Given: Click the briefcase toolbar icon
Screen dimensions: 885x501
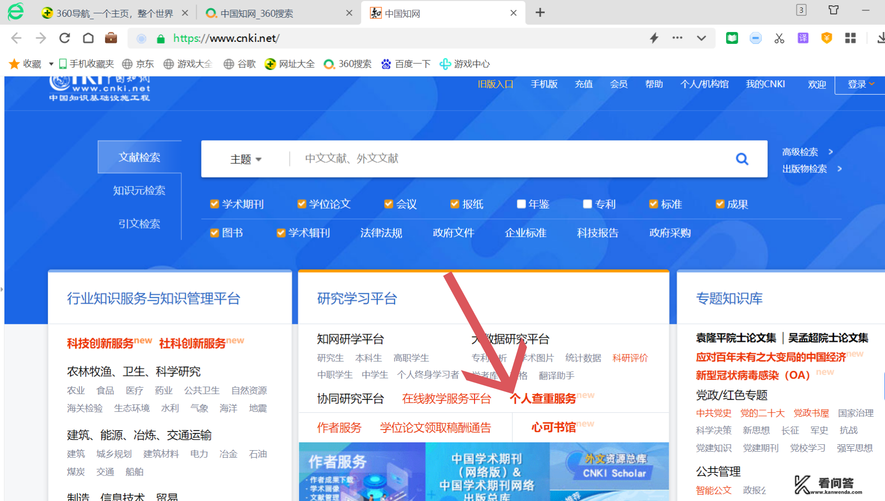Looking at the screenshot, I should 111,38.
